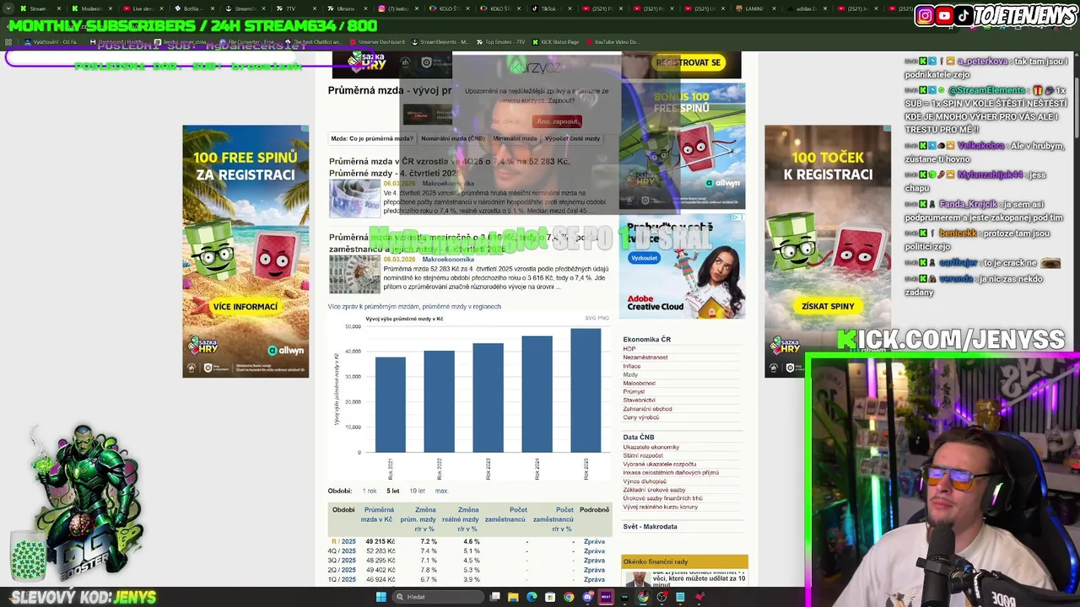Open Zpráva link in the 2Q / 2025 row
1080x607 pixels.
coord(594,570)
